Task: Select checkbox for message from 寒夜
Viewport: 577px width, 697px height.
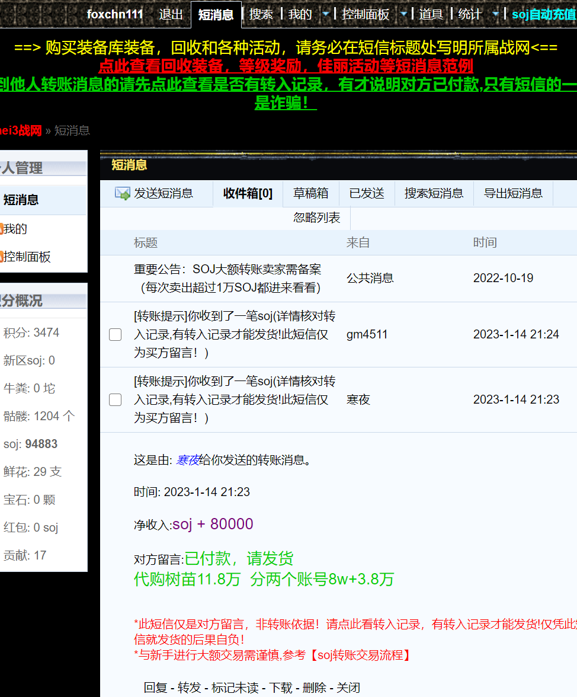Action: pyautogui.click(x=116, y=400)
